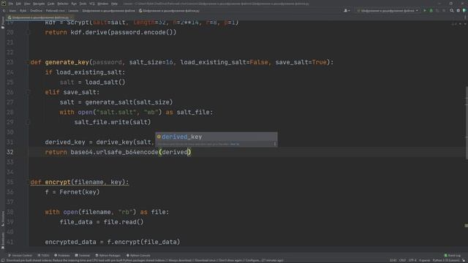Click the cursor position status entry
The height and width of the screenshot is (263, 468).
(x=393, y=260)
